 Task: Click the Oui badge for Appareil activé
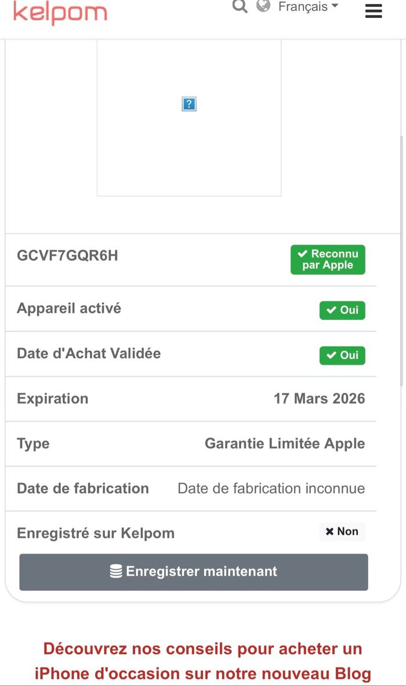point(342,310)
